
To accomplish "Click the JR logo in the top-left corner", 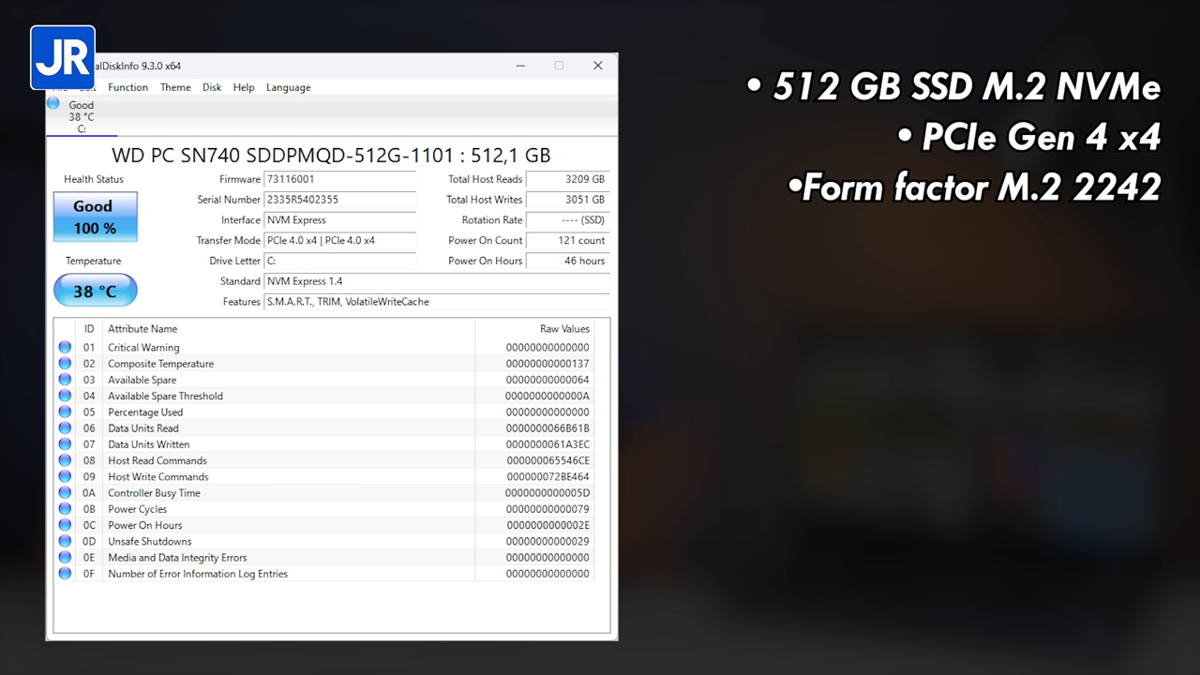I will [x=62, y=56].
